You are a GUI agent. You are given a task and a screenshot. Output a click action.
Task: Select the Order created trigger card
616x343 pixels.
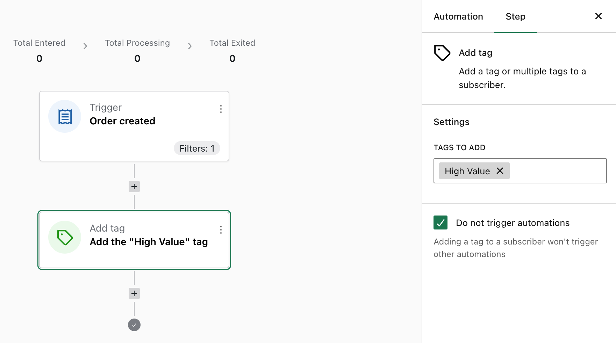[x=134, y=126]
